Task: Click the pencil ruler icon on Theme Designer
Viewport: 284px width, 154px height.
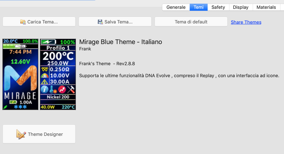Action: 21,134
